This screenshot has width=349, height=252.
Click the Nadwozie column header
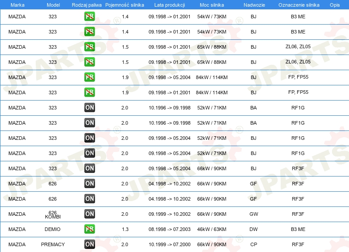254,5
